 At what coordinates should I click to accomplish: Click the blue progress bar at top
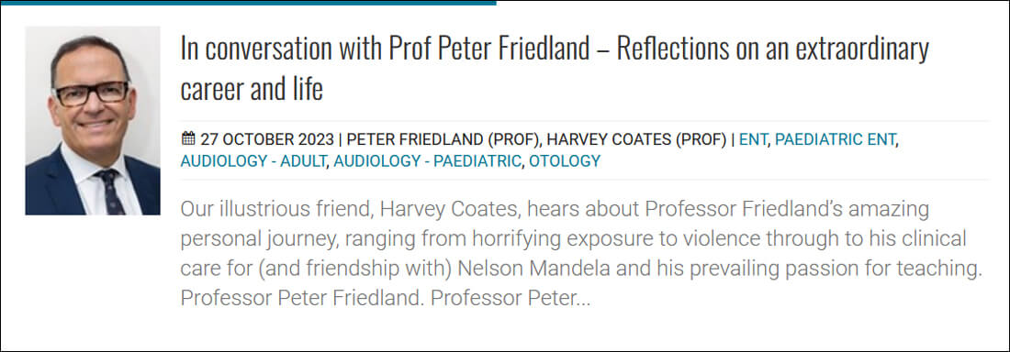[x=248, y=3]
